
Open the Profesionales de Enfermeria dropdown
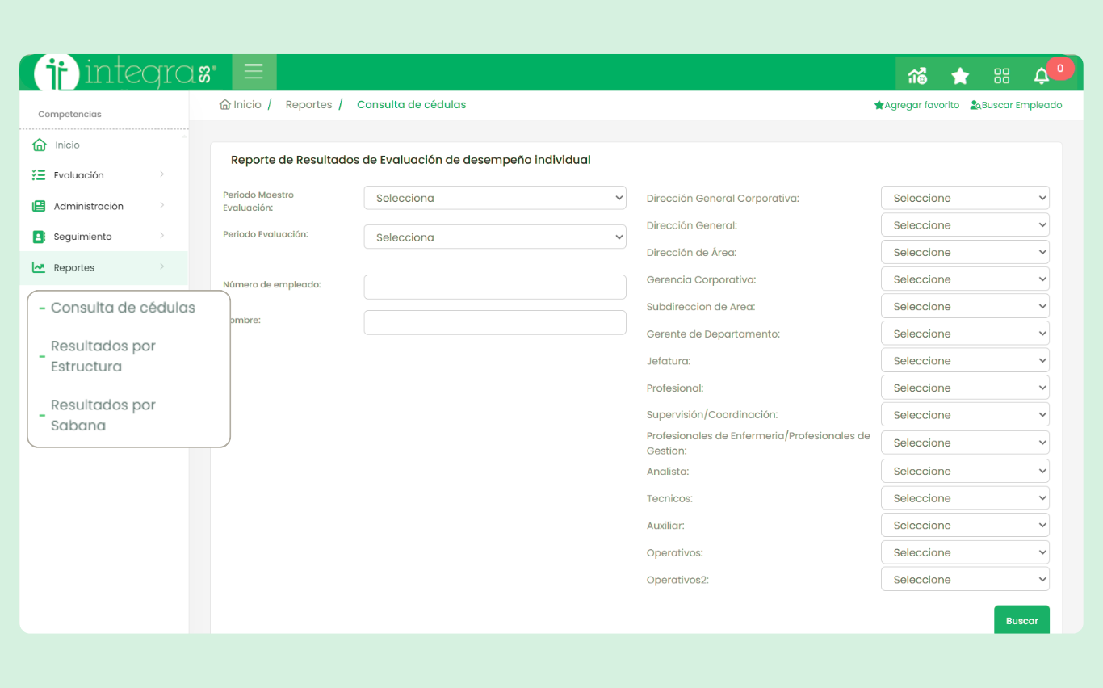tap(965, 443)
